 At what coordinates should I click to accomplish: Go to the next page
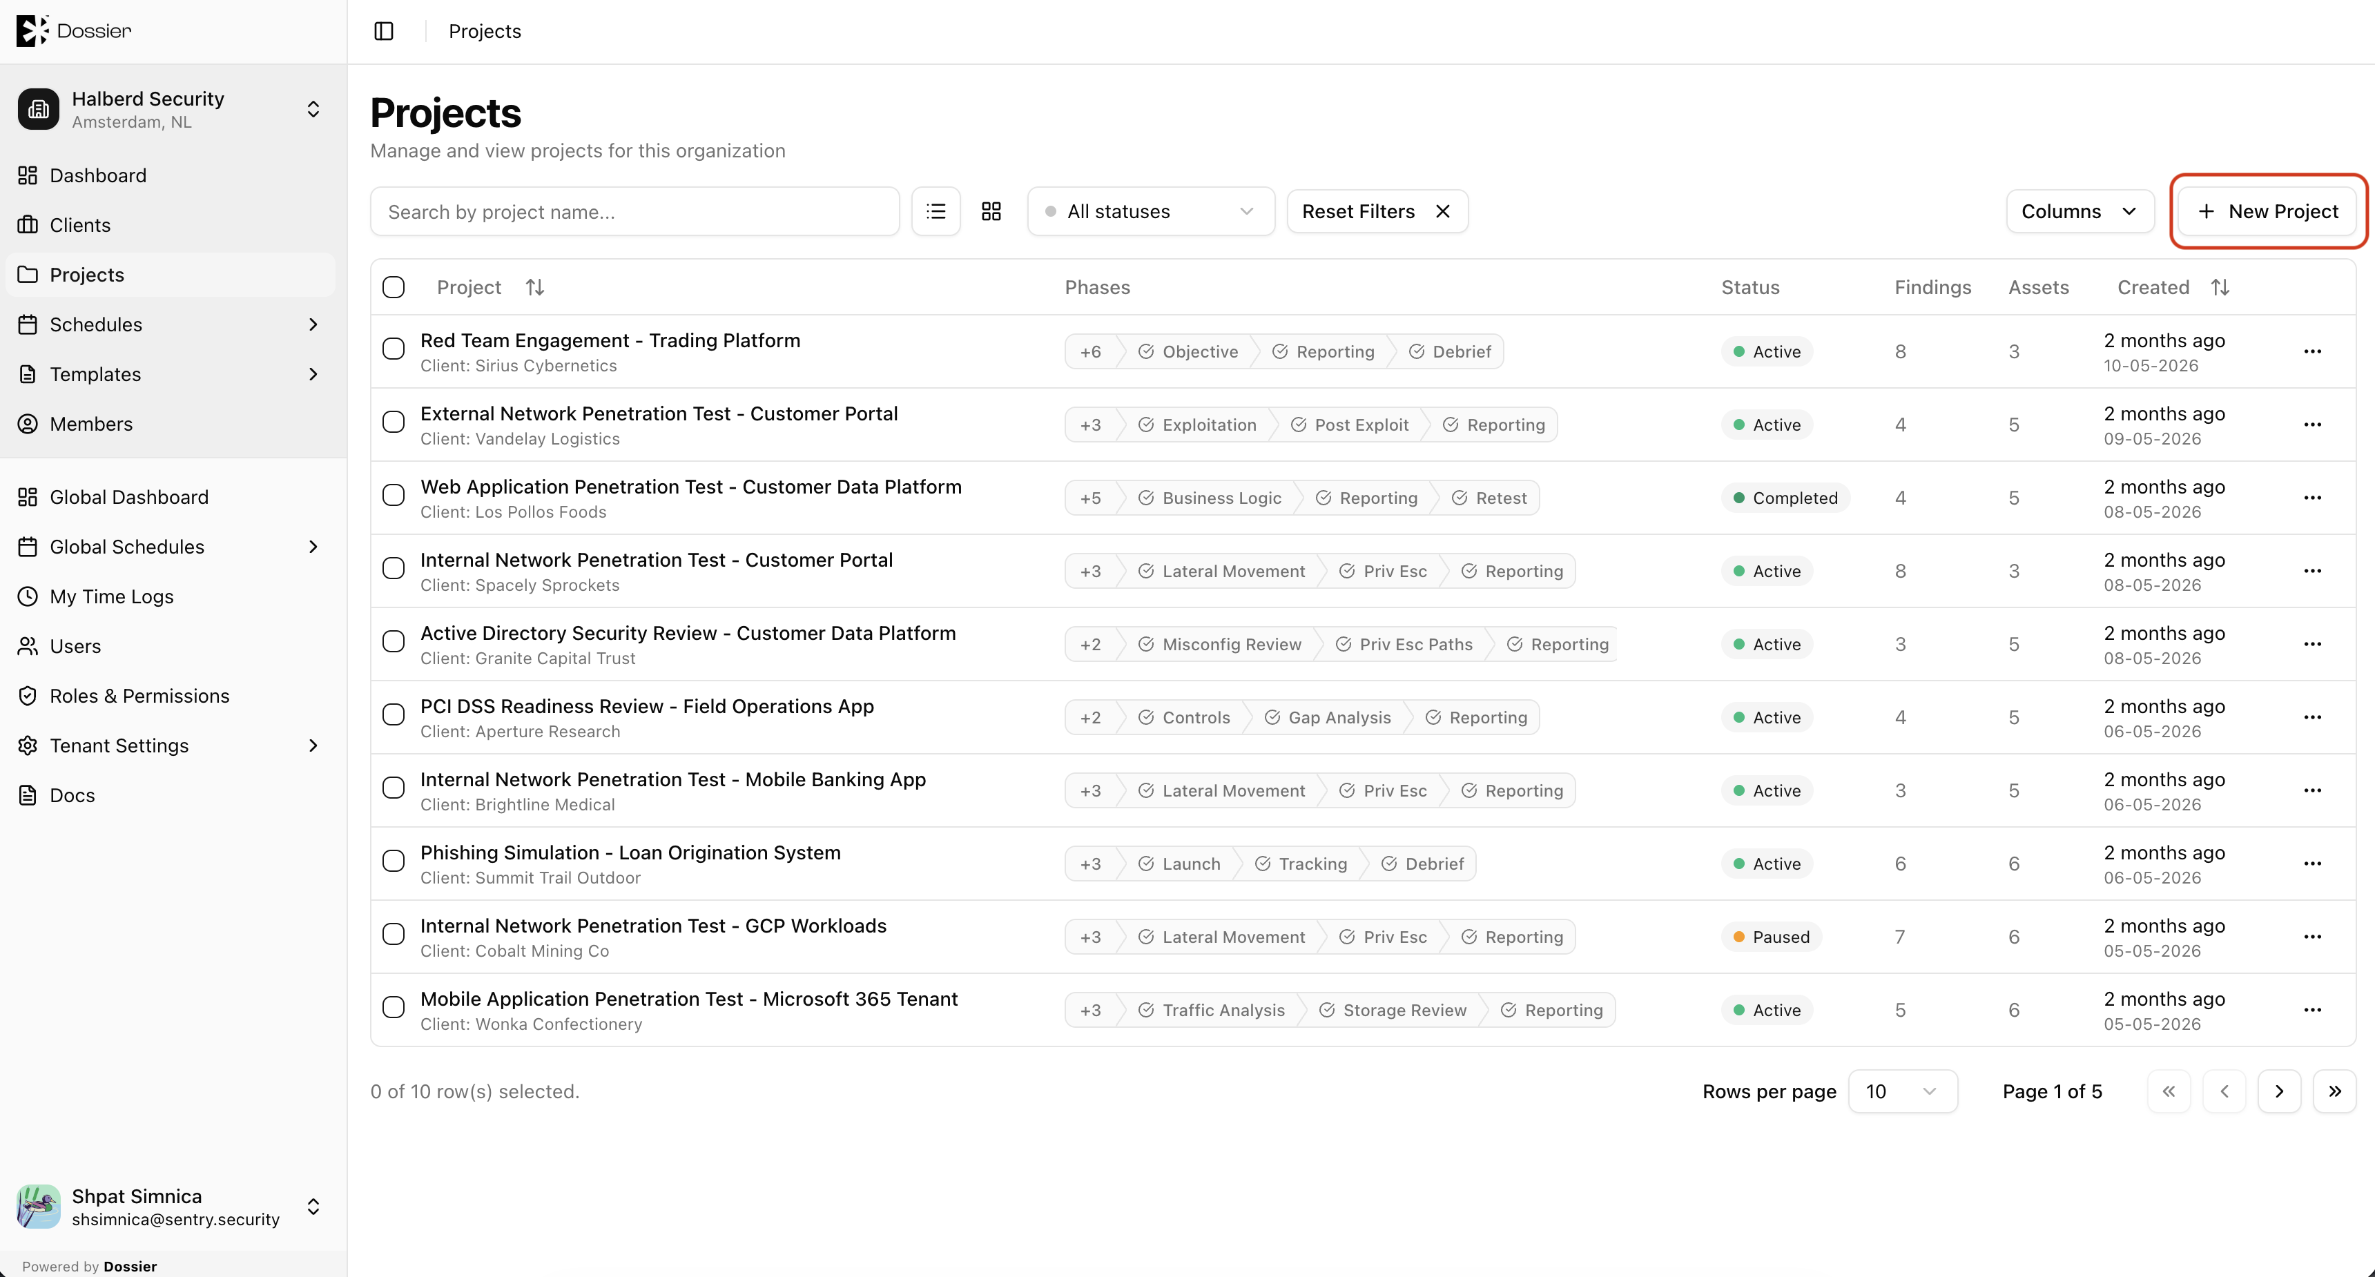click(x=2279, y=1092)
